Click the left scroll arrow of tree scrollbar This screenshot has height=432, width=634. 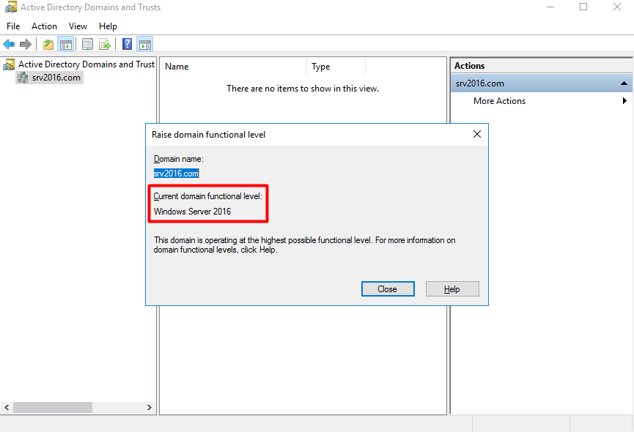point(7,407)
